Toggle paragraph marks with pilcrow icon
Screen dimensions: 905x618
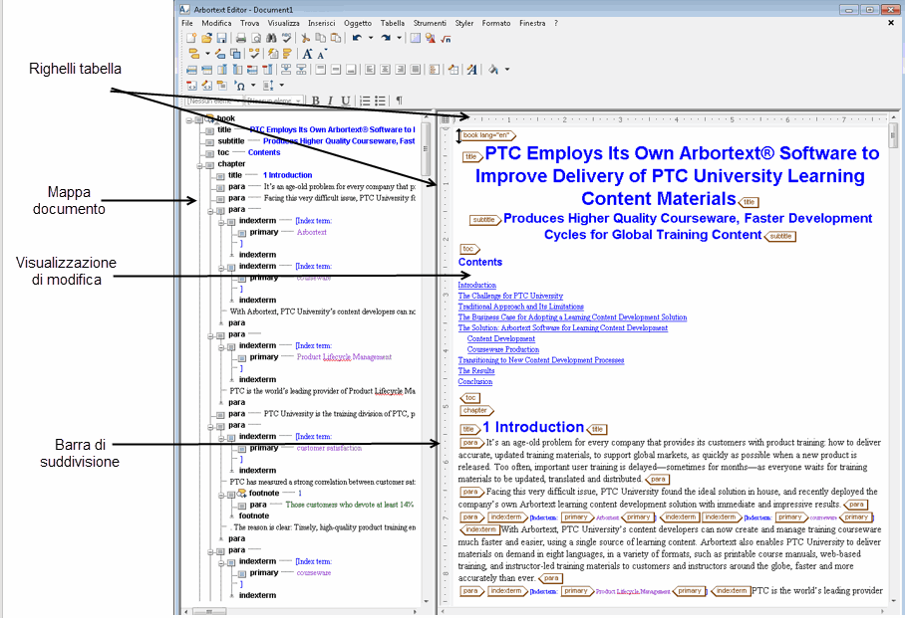coord(399,101)
